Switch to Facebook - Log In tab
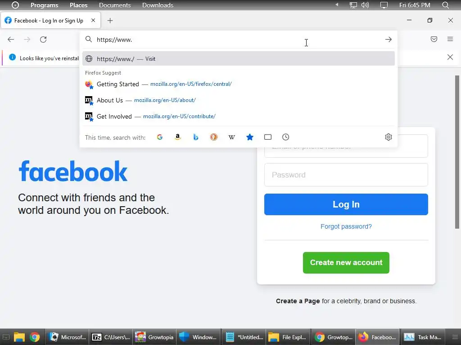Viewport: 461px width, 345px height. pyautogui.click(x=50, y=20)
